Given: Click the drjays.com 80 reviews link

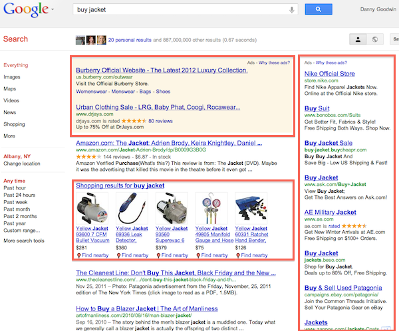Looking at the screenshot, I should 160,121.
